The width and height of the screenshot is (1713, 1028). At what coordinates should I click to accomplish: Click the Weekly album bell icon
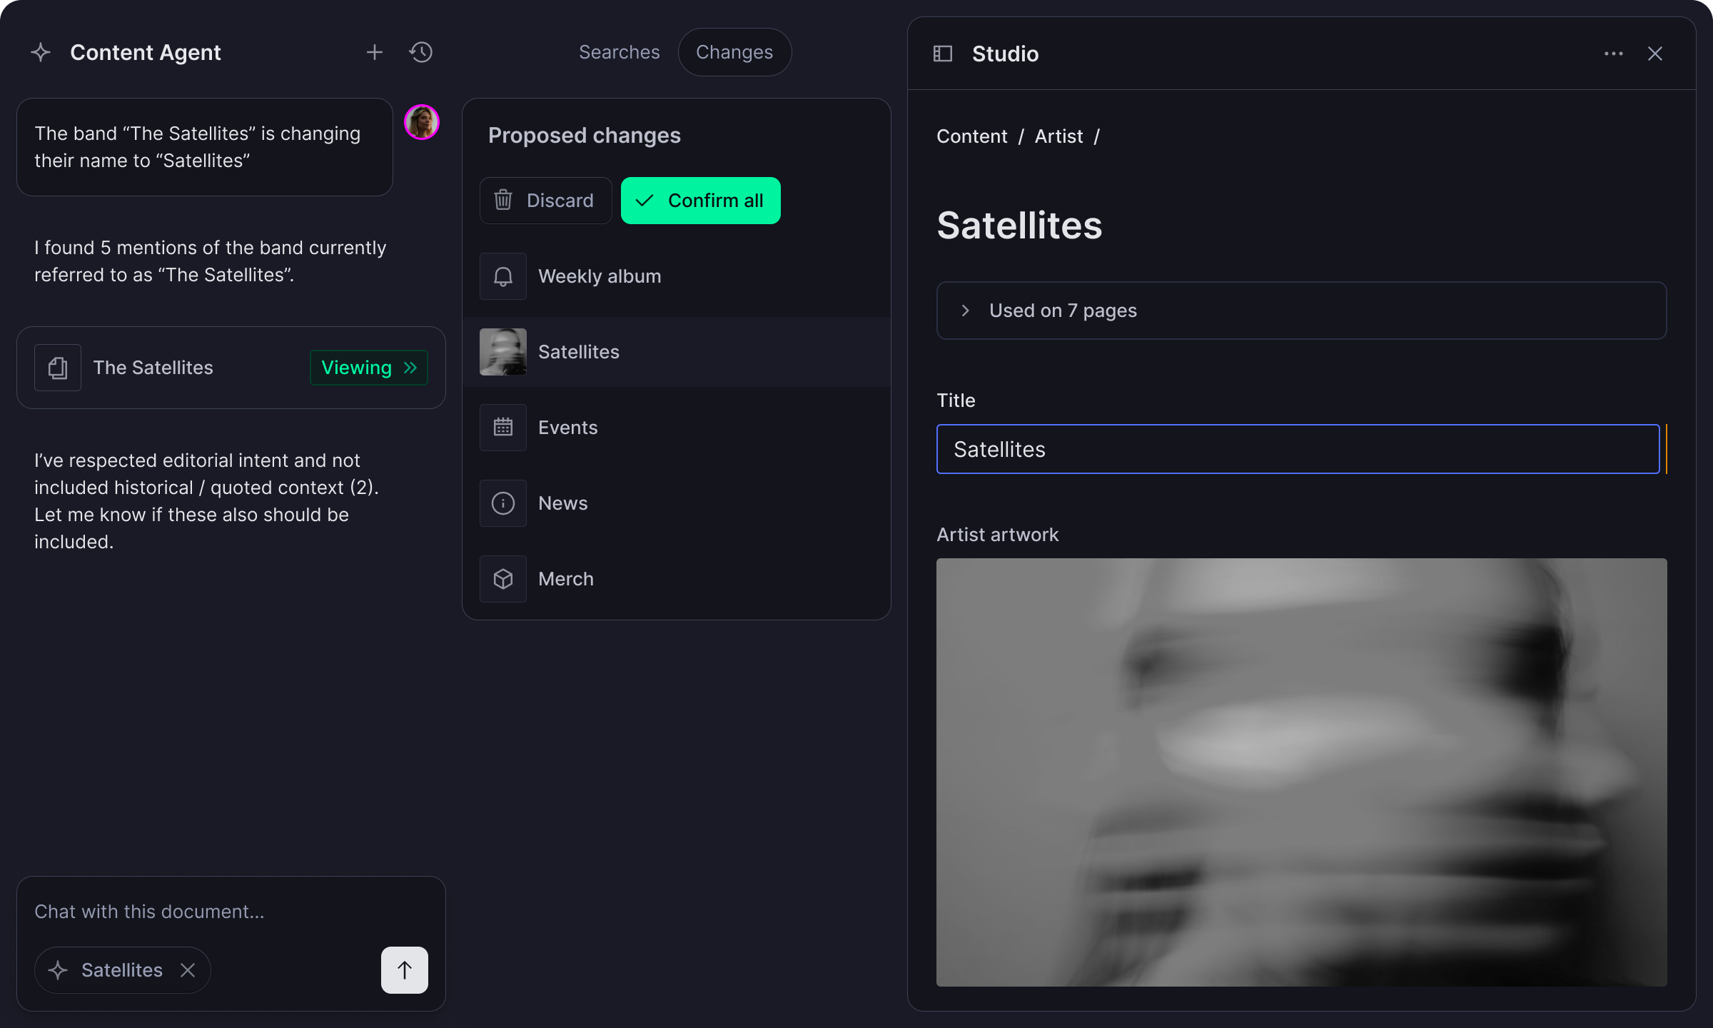point(503,276)
